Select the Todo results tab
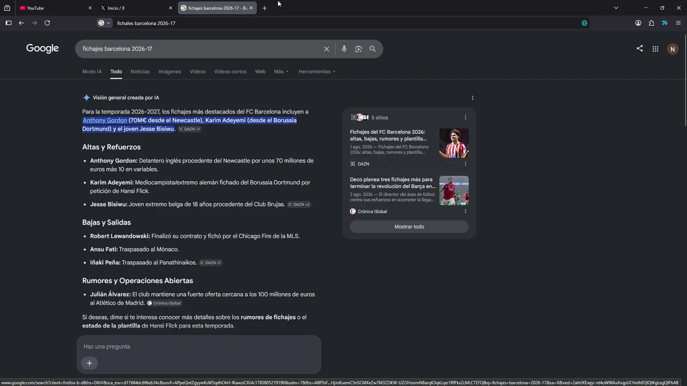Viewport: 687px width, 386px height. [116, 71]
